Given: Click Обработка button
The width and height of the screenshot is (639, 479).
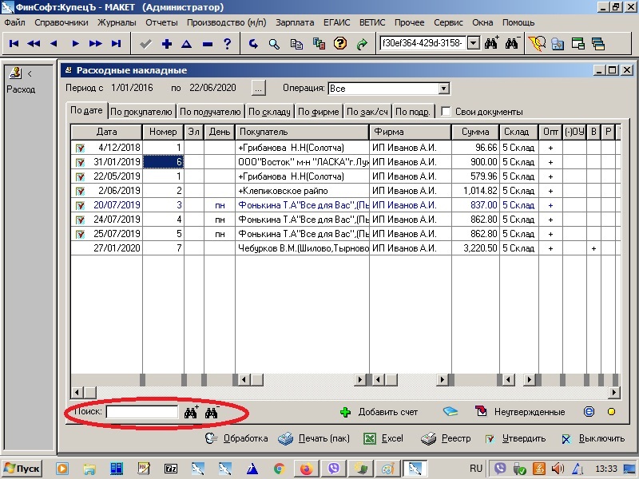Looking at the screenshot, I should [x=236, y=438].
